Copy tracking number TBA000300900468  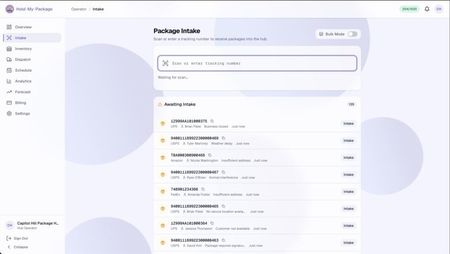click(x=210, y=155)
